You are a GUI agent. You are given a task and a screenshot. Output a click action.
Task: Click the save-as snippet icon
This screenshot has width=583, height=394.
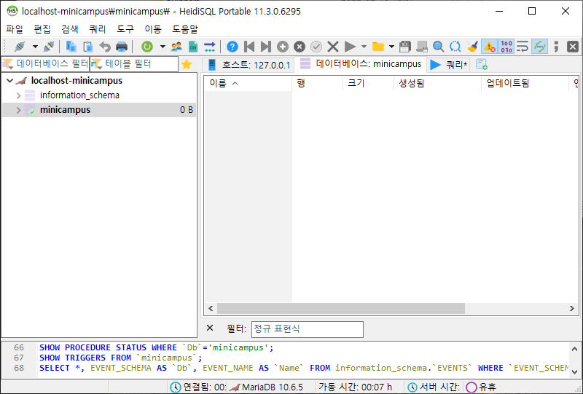(x=422, y=47)
